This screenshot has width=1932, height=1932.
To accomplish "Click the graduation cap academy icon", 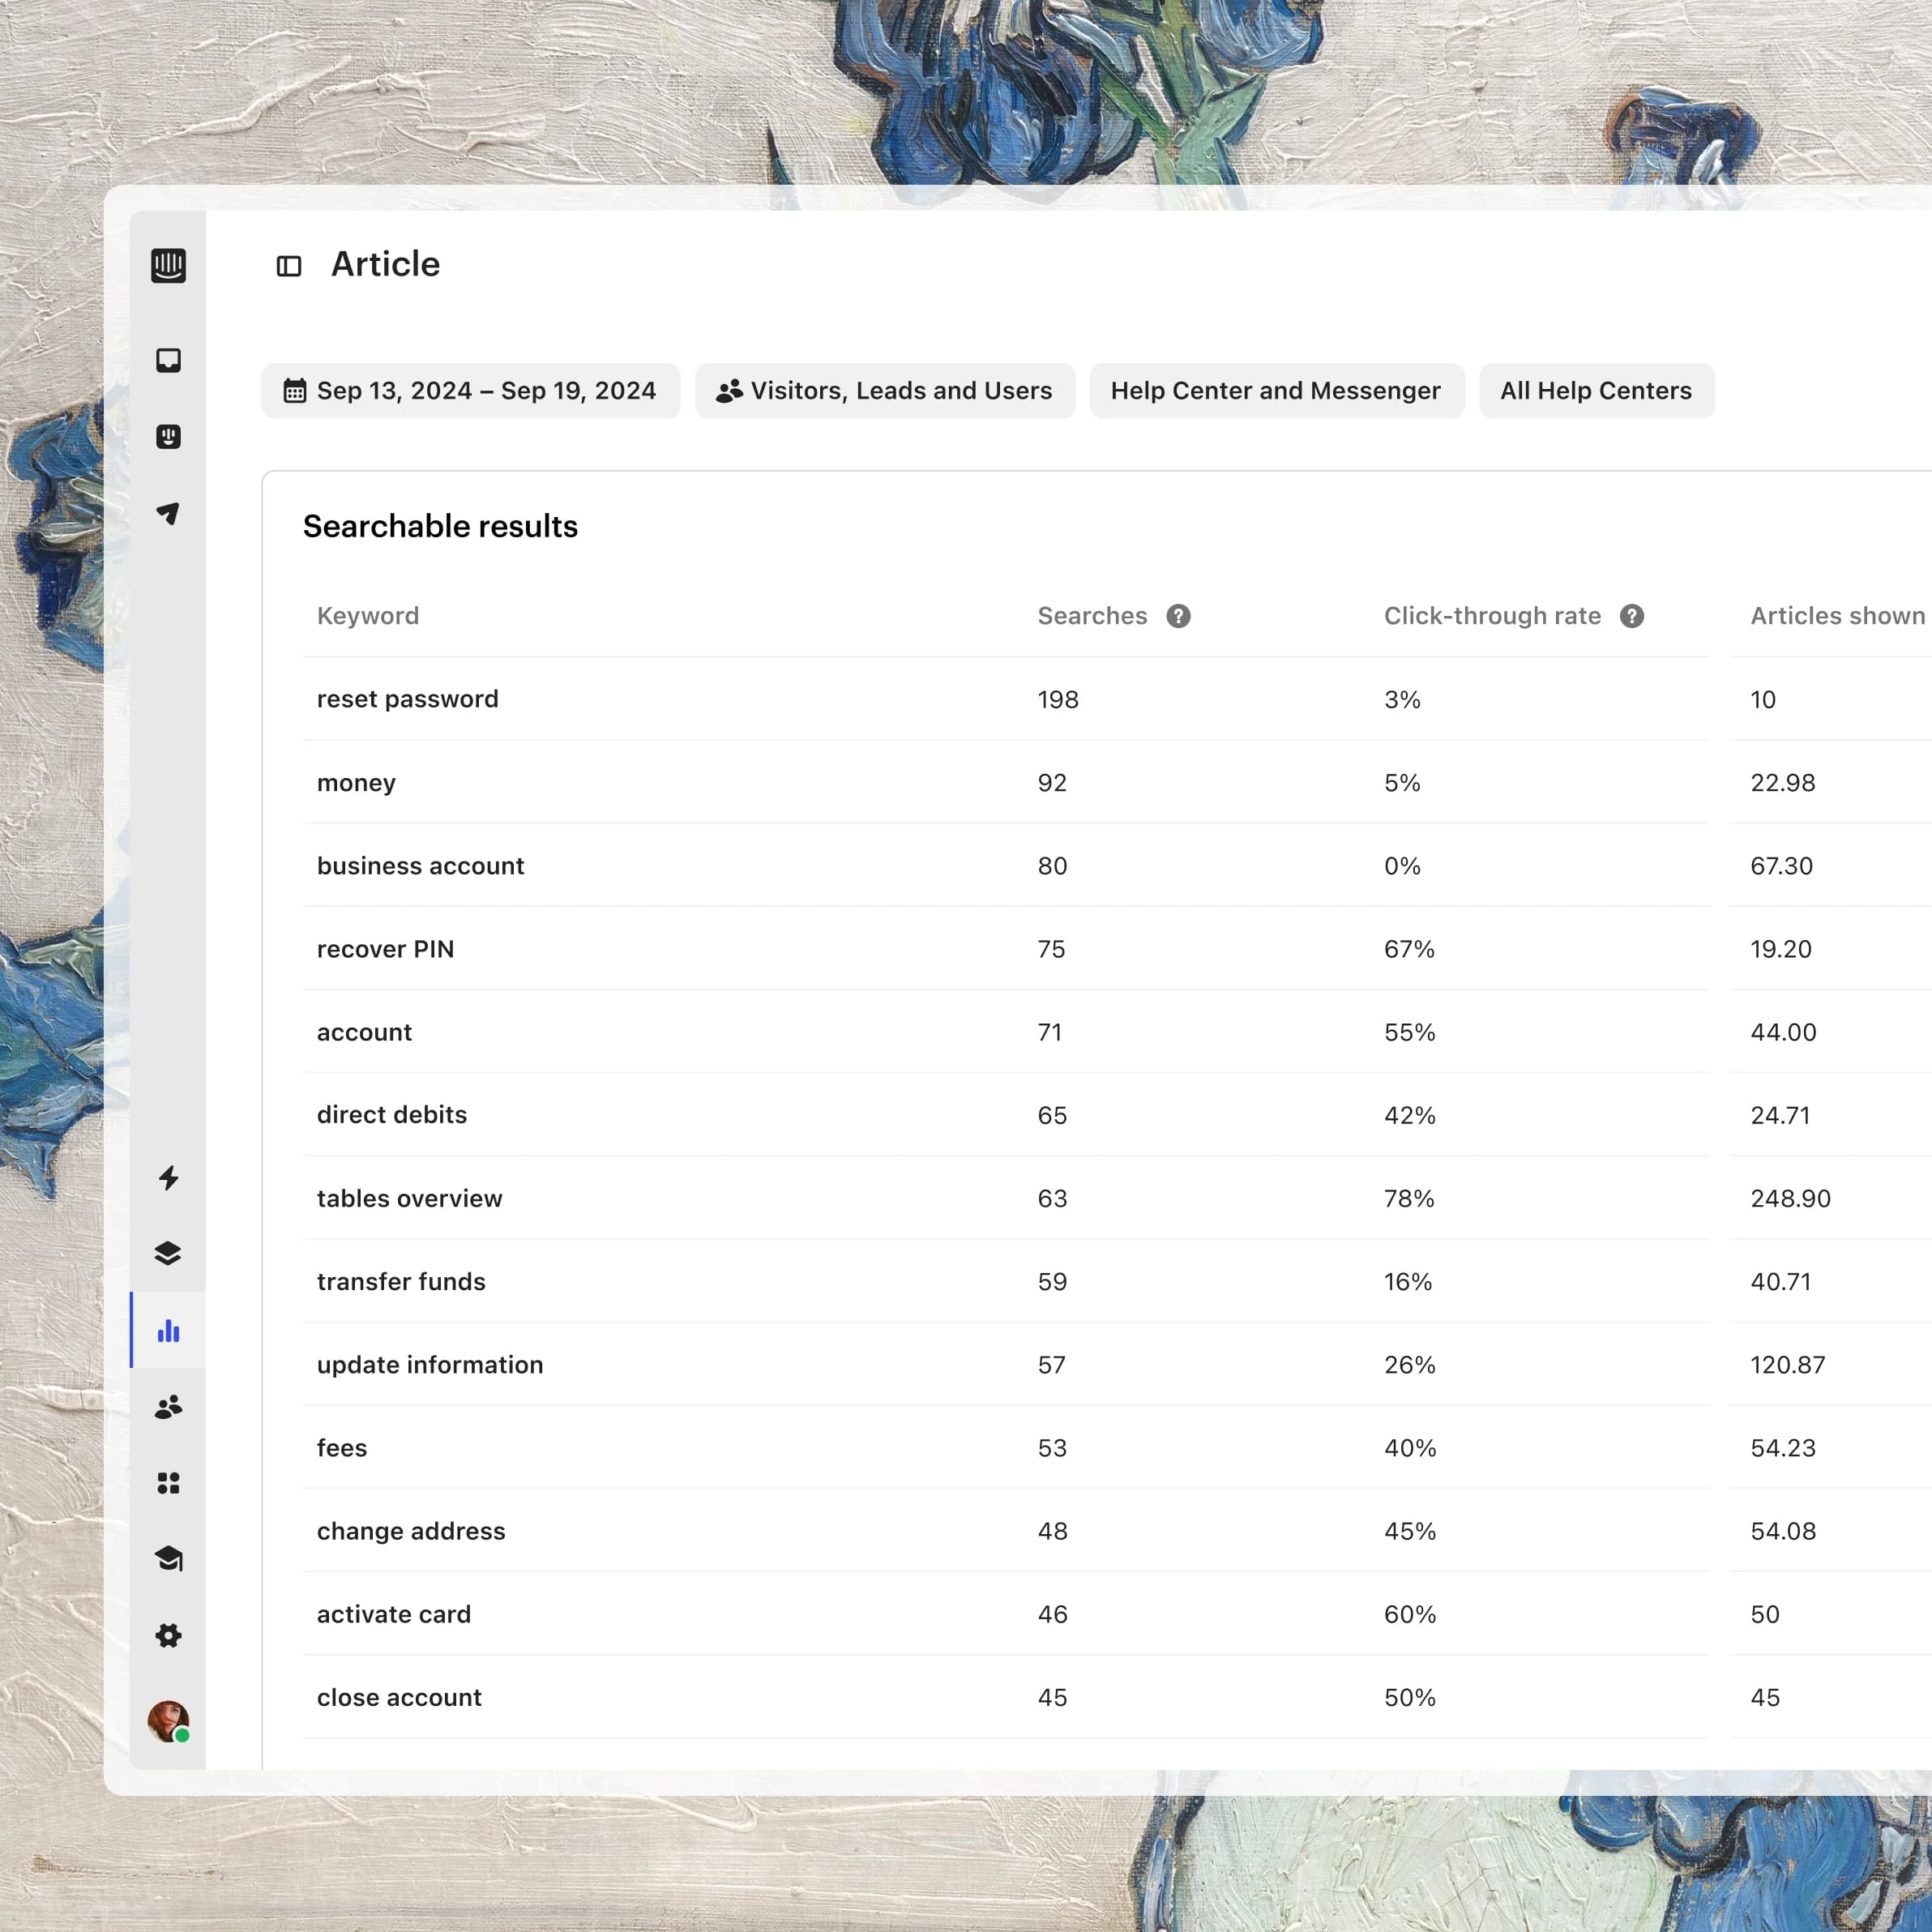I will pos(168,1559).
